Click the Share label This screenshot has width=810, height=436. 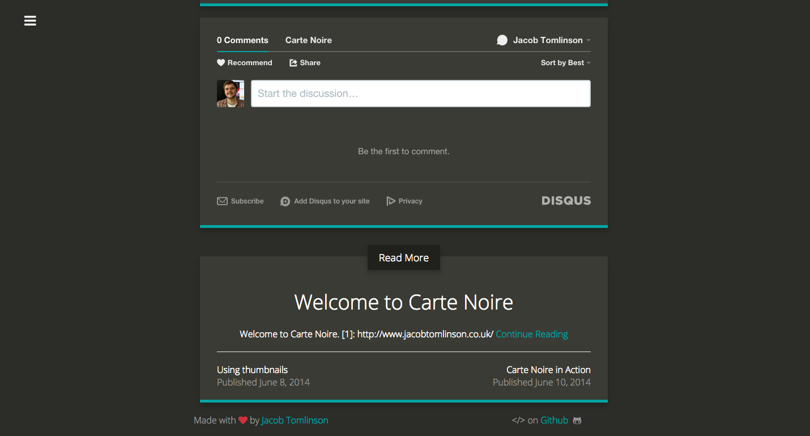pos(310,63)
